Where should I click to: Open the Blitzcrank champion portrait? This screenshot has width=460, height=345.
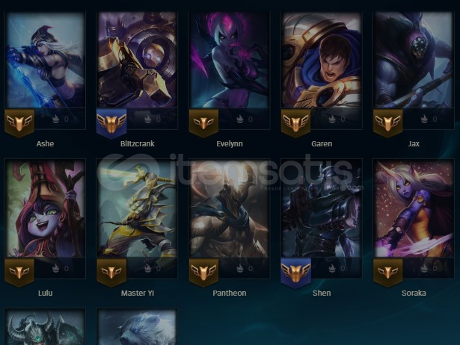pyautogui.click(x=137, y=60)
